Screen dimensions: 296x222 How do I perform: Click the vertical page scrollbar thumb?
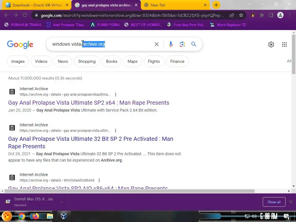(x=294, y=54)
